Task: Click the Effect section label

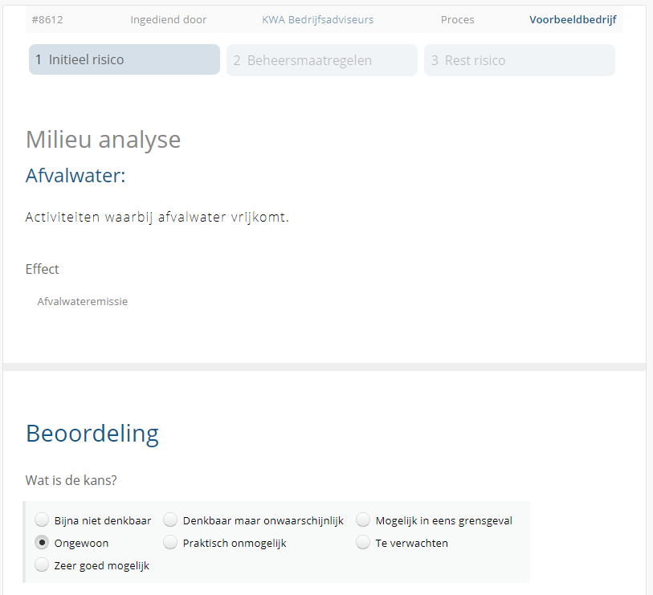Action: pos(42,269)
